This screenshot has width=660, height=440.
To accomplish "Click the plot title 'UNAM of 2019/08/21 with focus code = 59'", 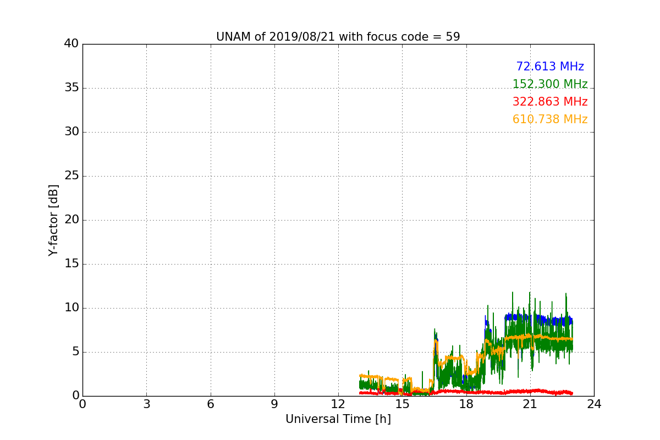I will click(x=338, y=37).
